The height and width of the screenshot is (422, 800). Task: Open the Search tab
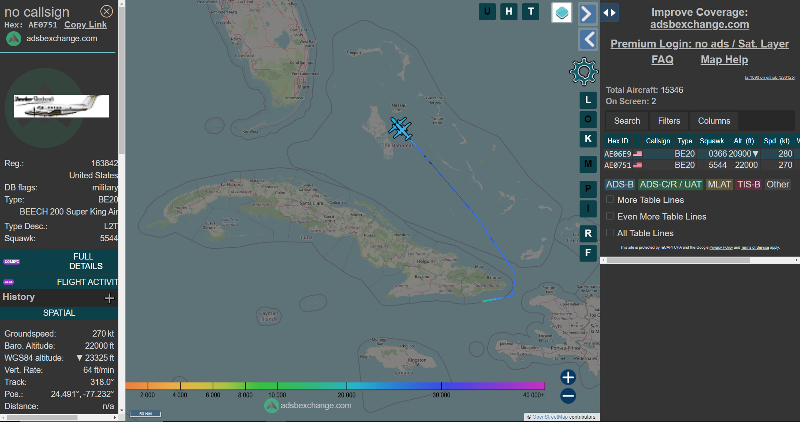click(x=627, y=121)
